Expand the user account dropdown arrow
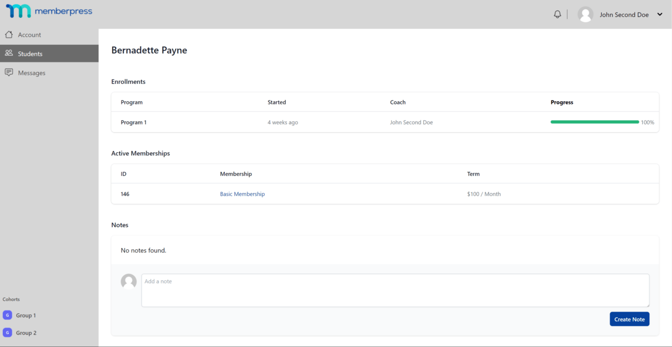 [x=659, y=14]
